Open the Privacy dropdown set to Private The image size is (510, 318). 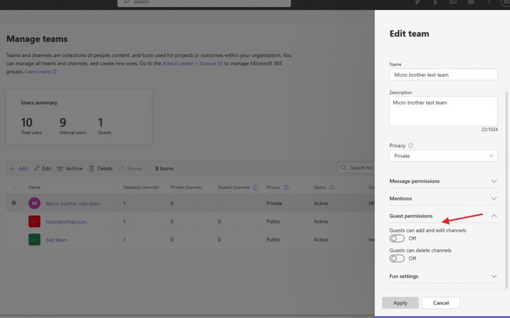point(443,156)
